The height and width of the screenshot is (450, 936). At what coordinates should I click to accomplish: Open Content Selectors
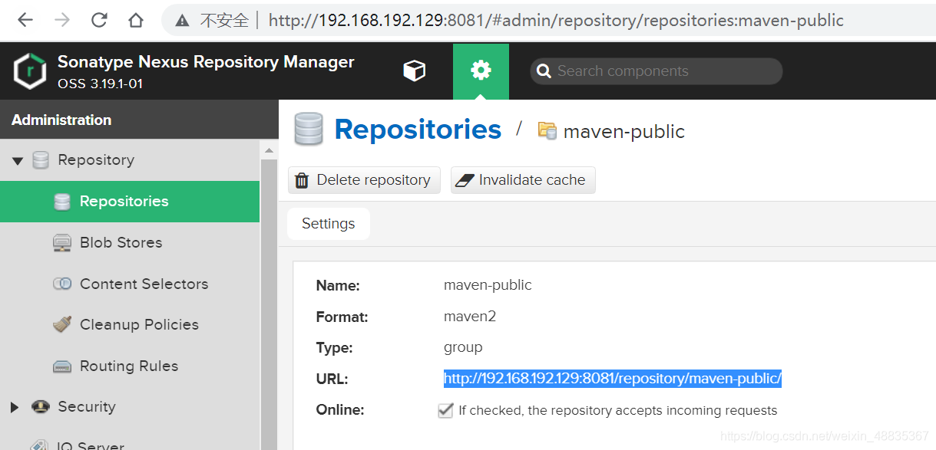pyautogui.click(x=144, y=284)
